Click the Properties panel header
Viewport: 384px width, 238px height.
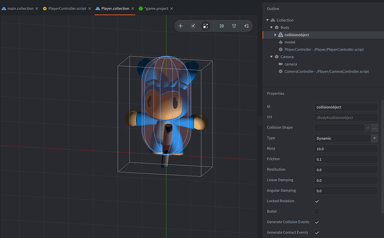pos(275,93)
